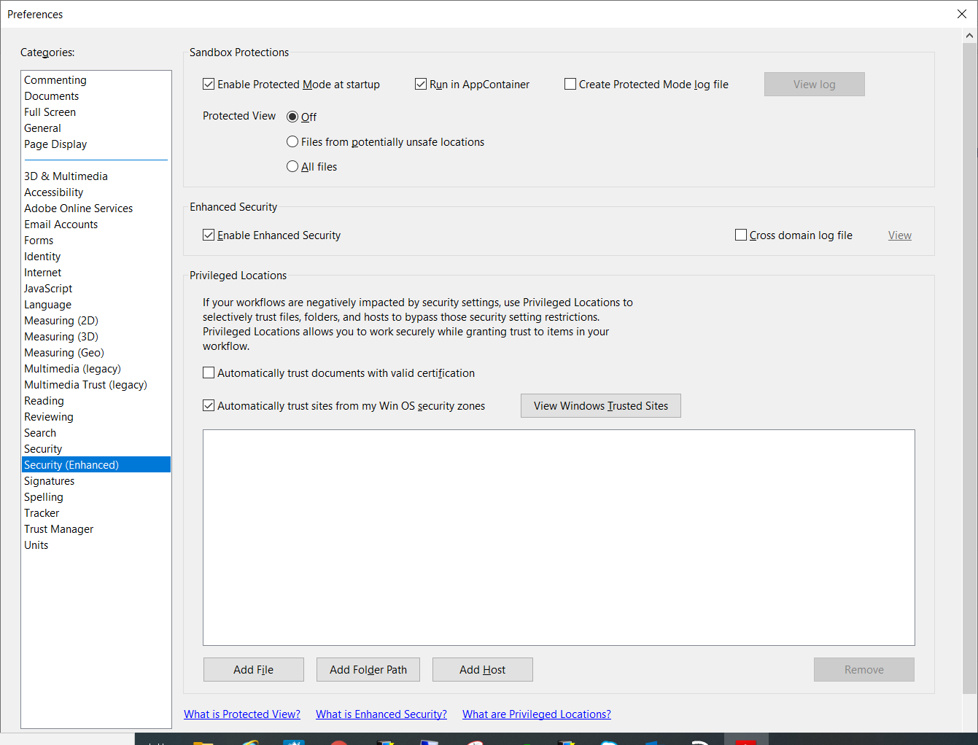Viewport: 978px width, 745px height.
Task: Click the scrollbar up arrow
Action: click(x=970, y=34)
